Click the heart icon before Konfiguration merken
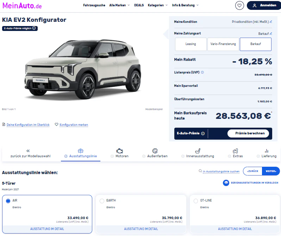 pos(56,124)
